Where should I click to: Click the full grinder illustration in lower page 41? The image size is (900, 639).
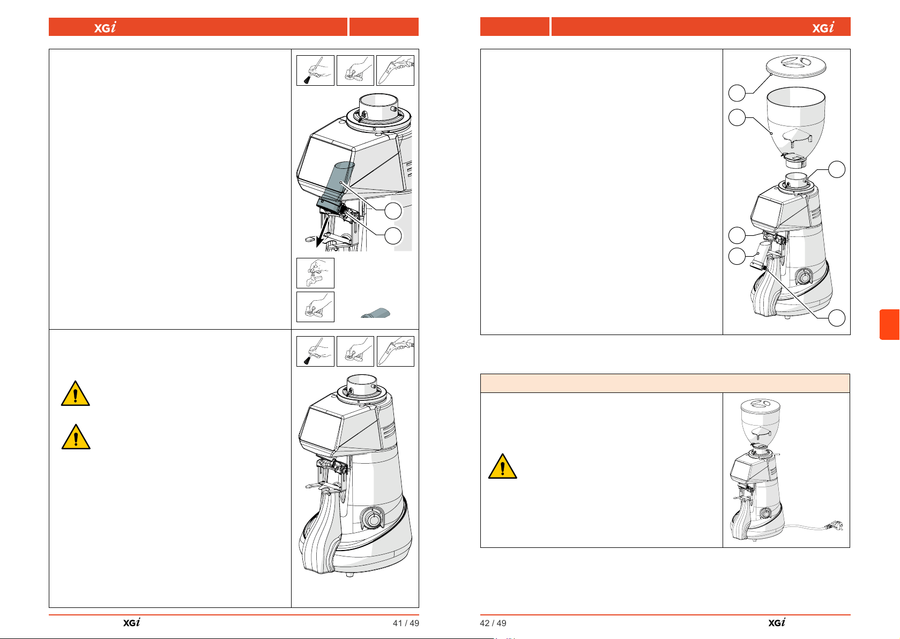pyautogui.click(x=355, y=474)
